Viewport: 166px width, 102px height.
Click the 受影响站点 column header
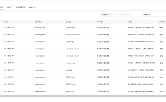(38, 22)
